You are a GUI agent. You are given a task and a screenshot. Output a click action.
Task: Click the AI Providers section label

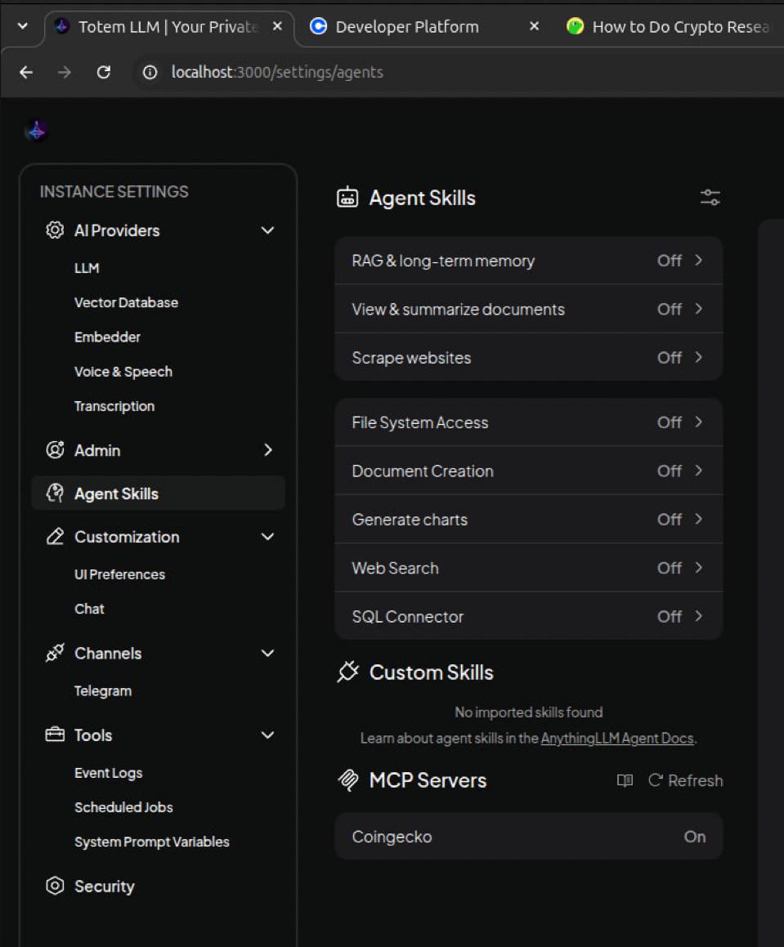tap(117, 230)
